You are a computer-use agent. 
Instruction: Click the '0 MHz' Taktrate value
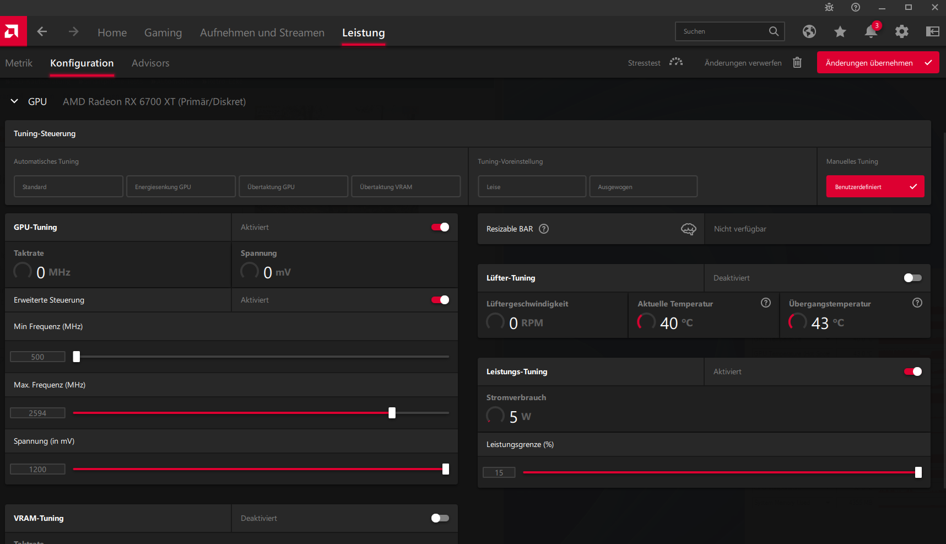pos(53,272)
